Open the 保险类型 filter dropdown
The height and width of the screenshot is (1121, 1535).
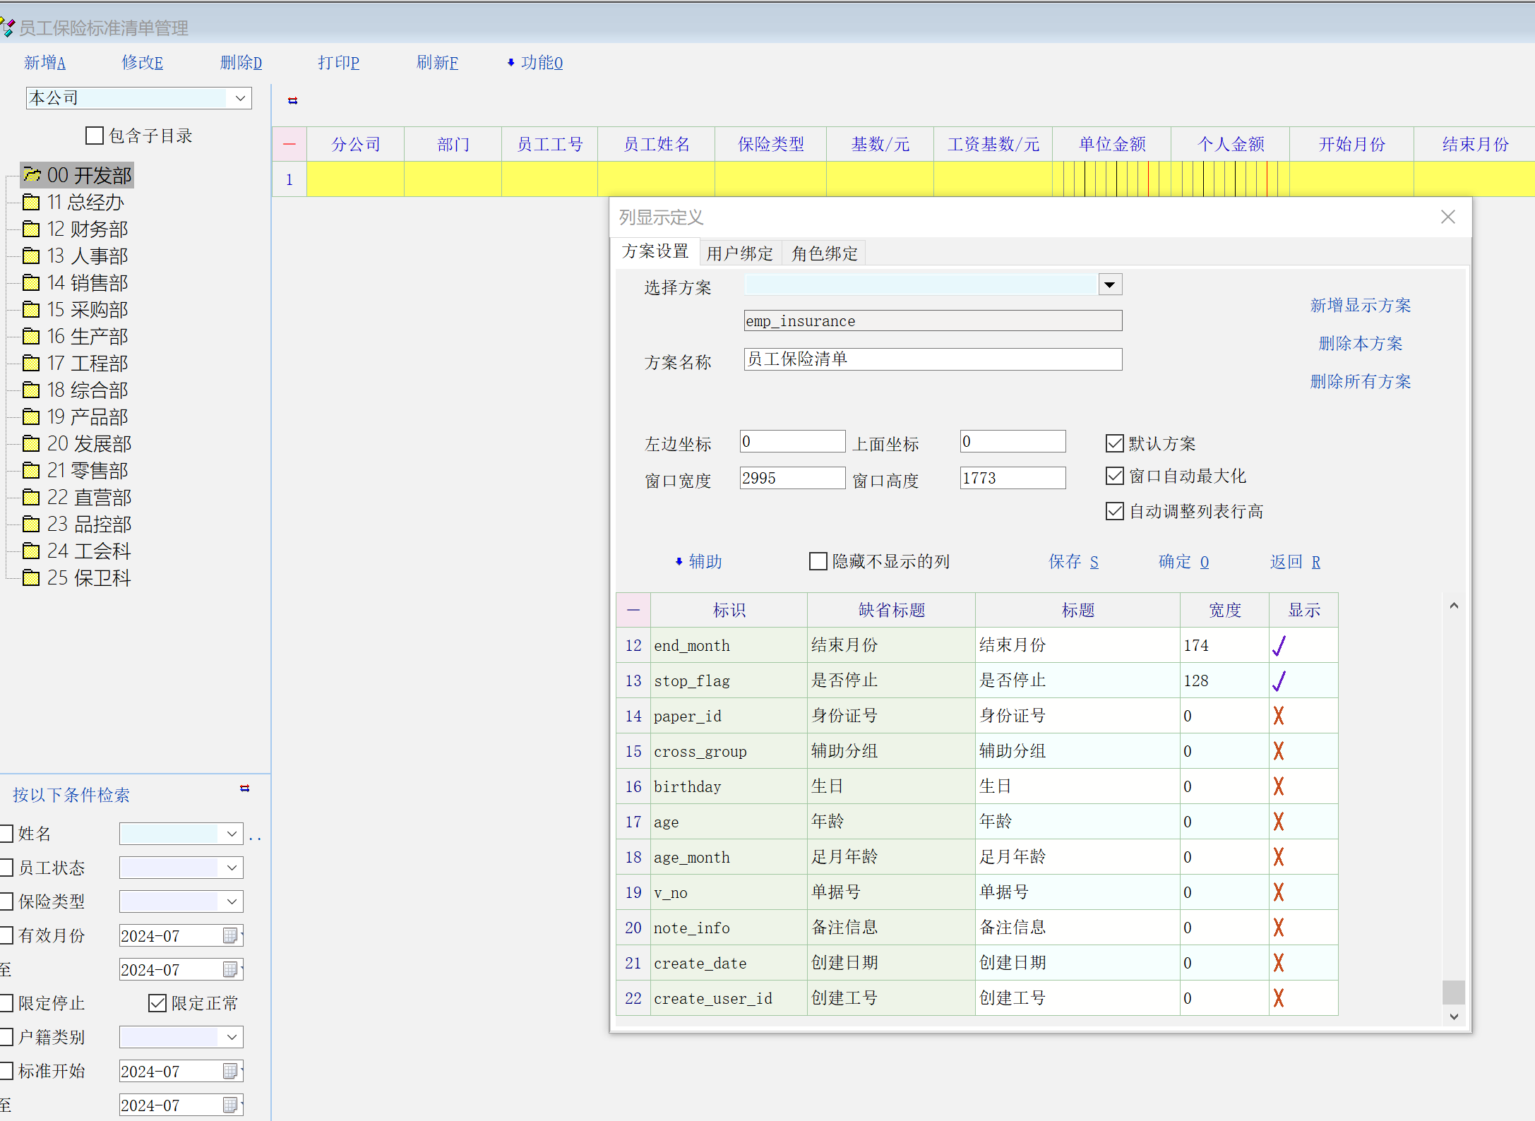click(x=232, y=901)
